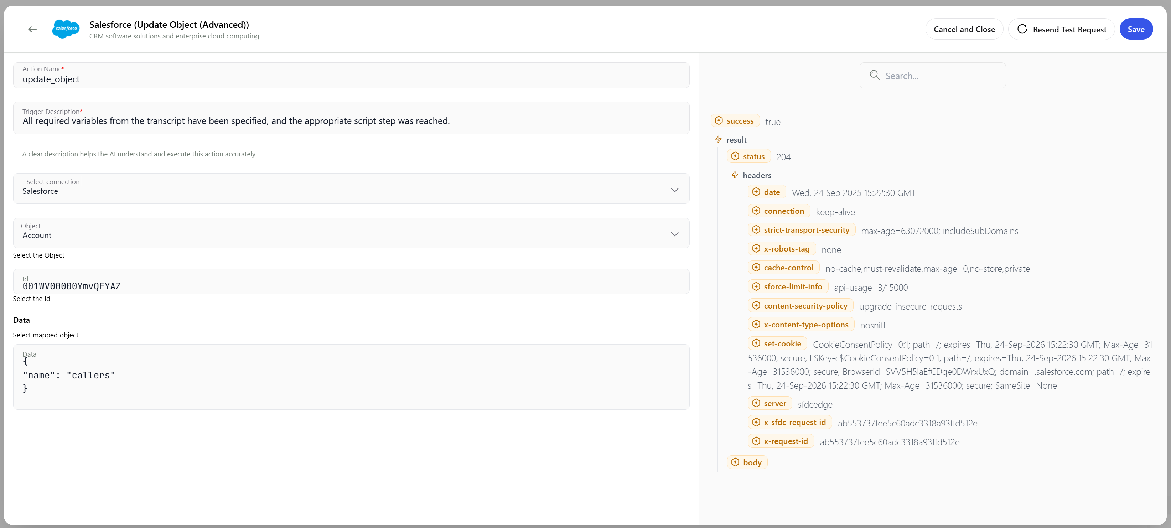1171x528 pixels.
Task: Click the hexagon icon on content-security-policy
Action: [756, 306]
